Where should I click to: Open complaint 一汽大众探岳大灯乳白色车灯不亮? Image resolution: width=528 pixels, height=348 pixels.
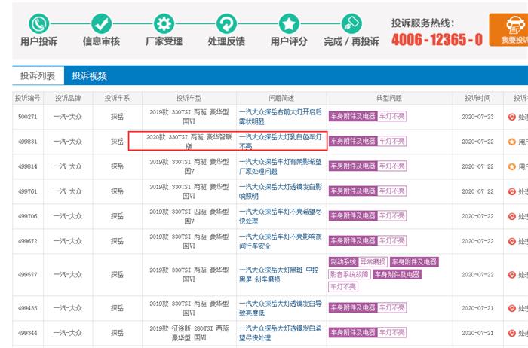tap(280, 142)
